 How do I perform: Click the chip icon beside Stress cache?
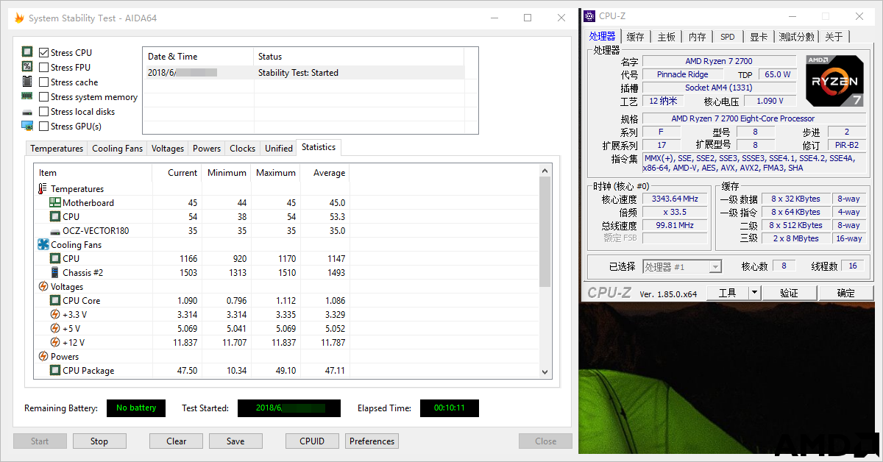click(27, 82)
